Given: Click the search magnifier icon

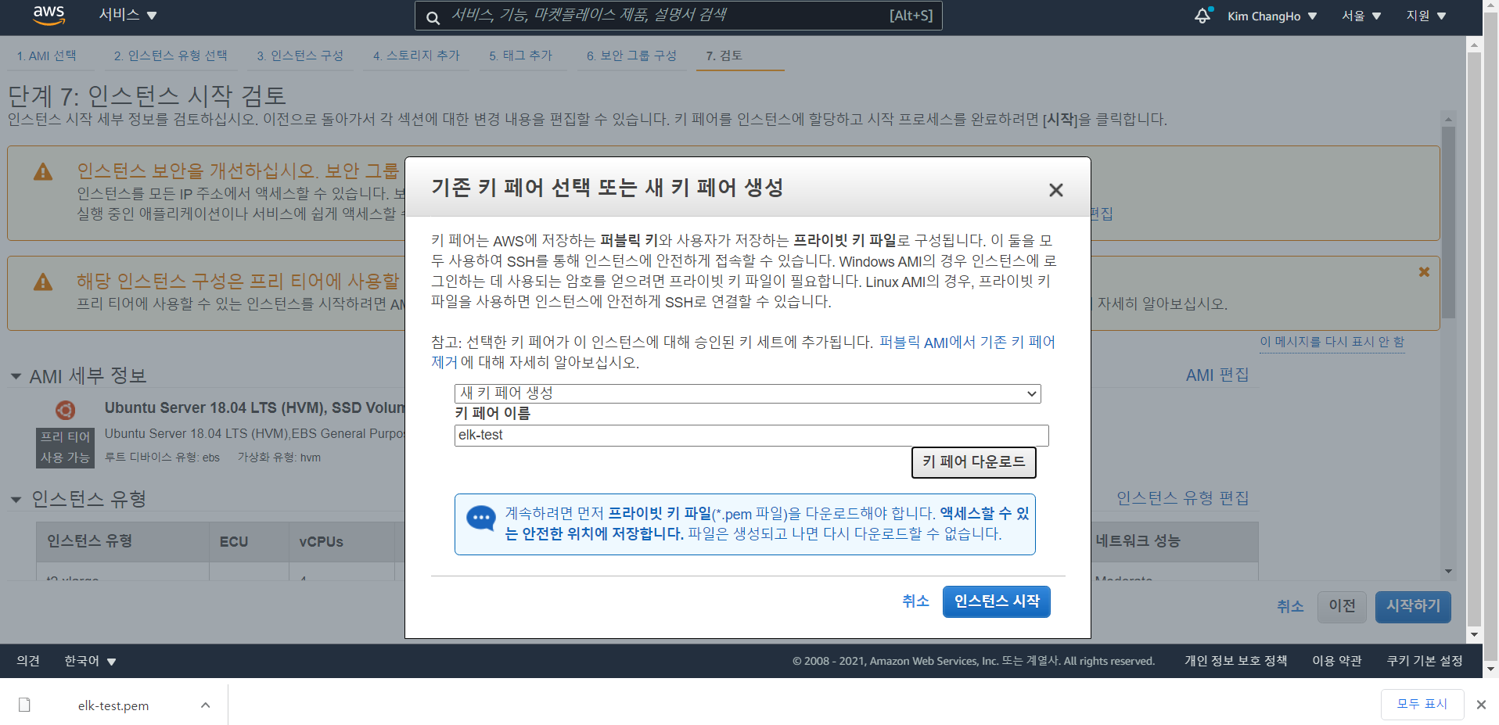Looking at the screenshot, I should (433, 17).
